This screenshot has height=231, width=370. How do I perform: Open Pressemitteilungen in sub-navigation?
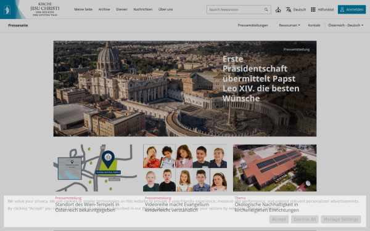pyautogui.click(x=253, y=25)
